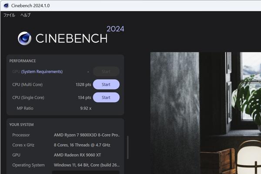Click the Cinebench icon in the title bar
Screen dimensions: 261x174
pos(7,6)
